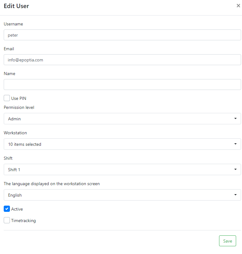The height and width of the screenshot is (254, 242).
Task: Click the 'Email' field label
Action: 9,49
